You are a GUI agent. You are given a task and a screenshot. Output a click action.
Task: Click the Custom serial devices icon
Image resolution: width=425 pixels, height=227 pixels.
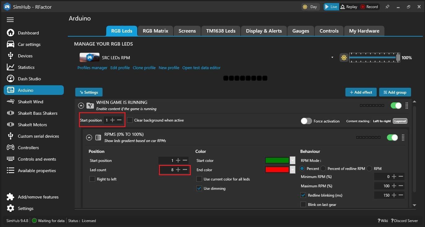pyautogui.click(x=11, y=136)
